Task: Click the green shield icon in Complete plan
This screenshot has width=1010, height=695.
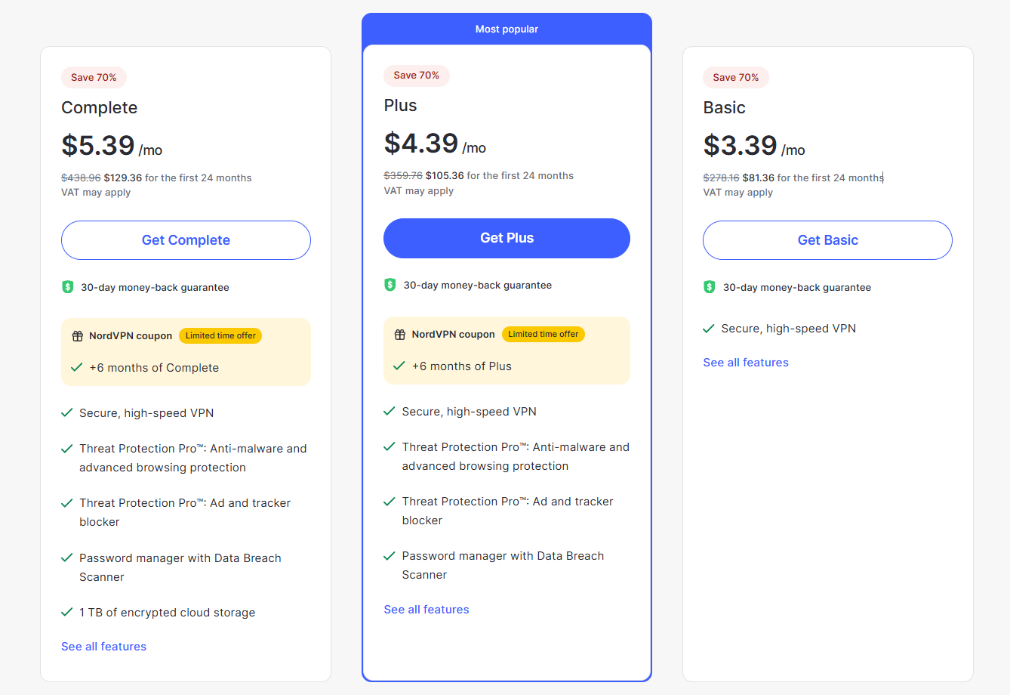Action: (68, 287)
